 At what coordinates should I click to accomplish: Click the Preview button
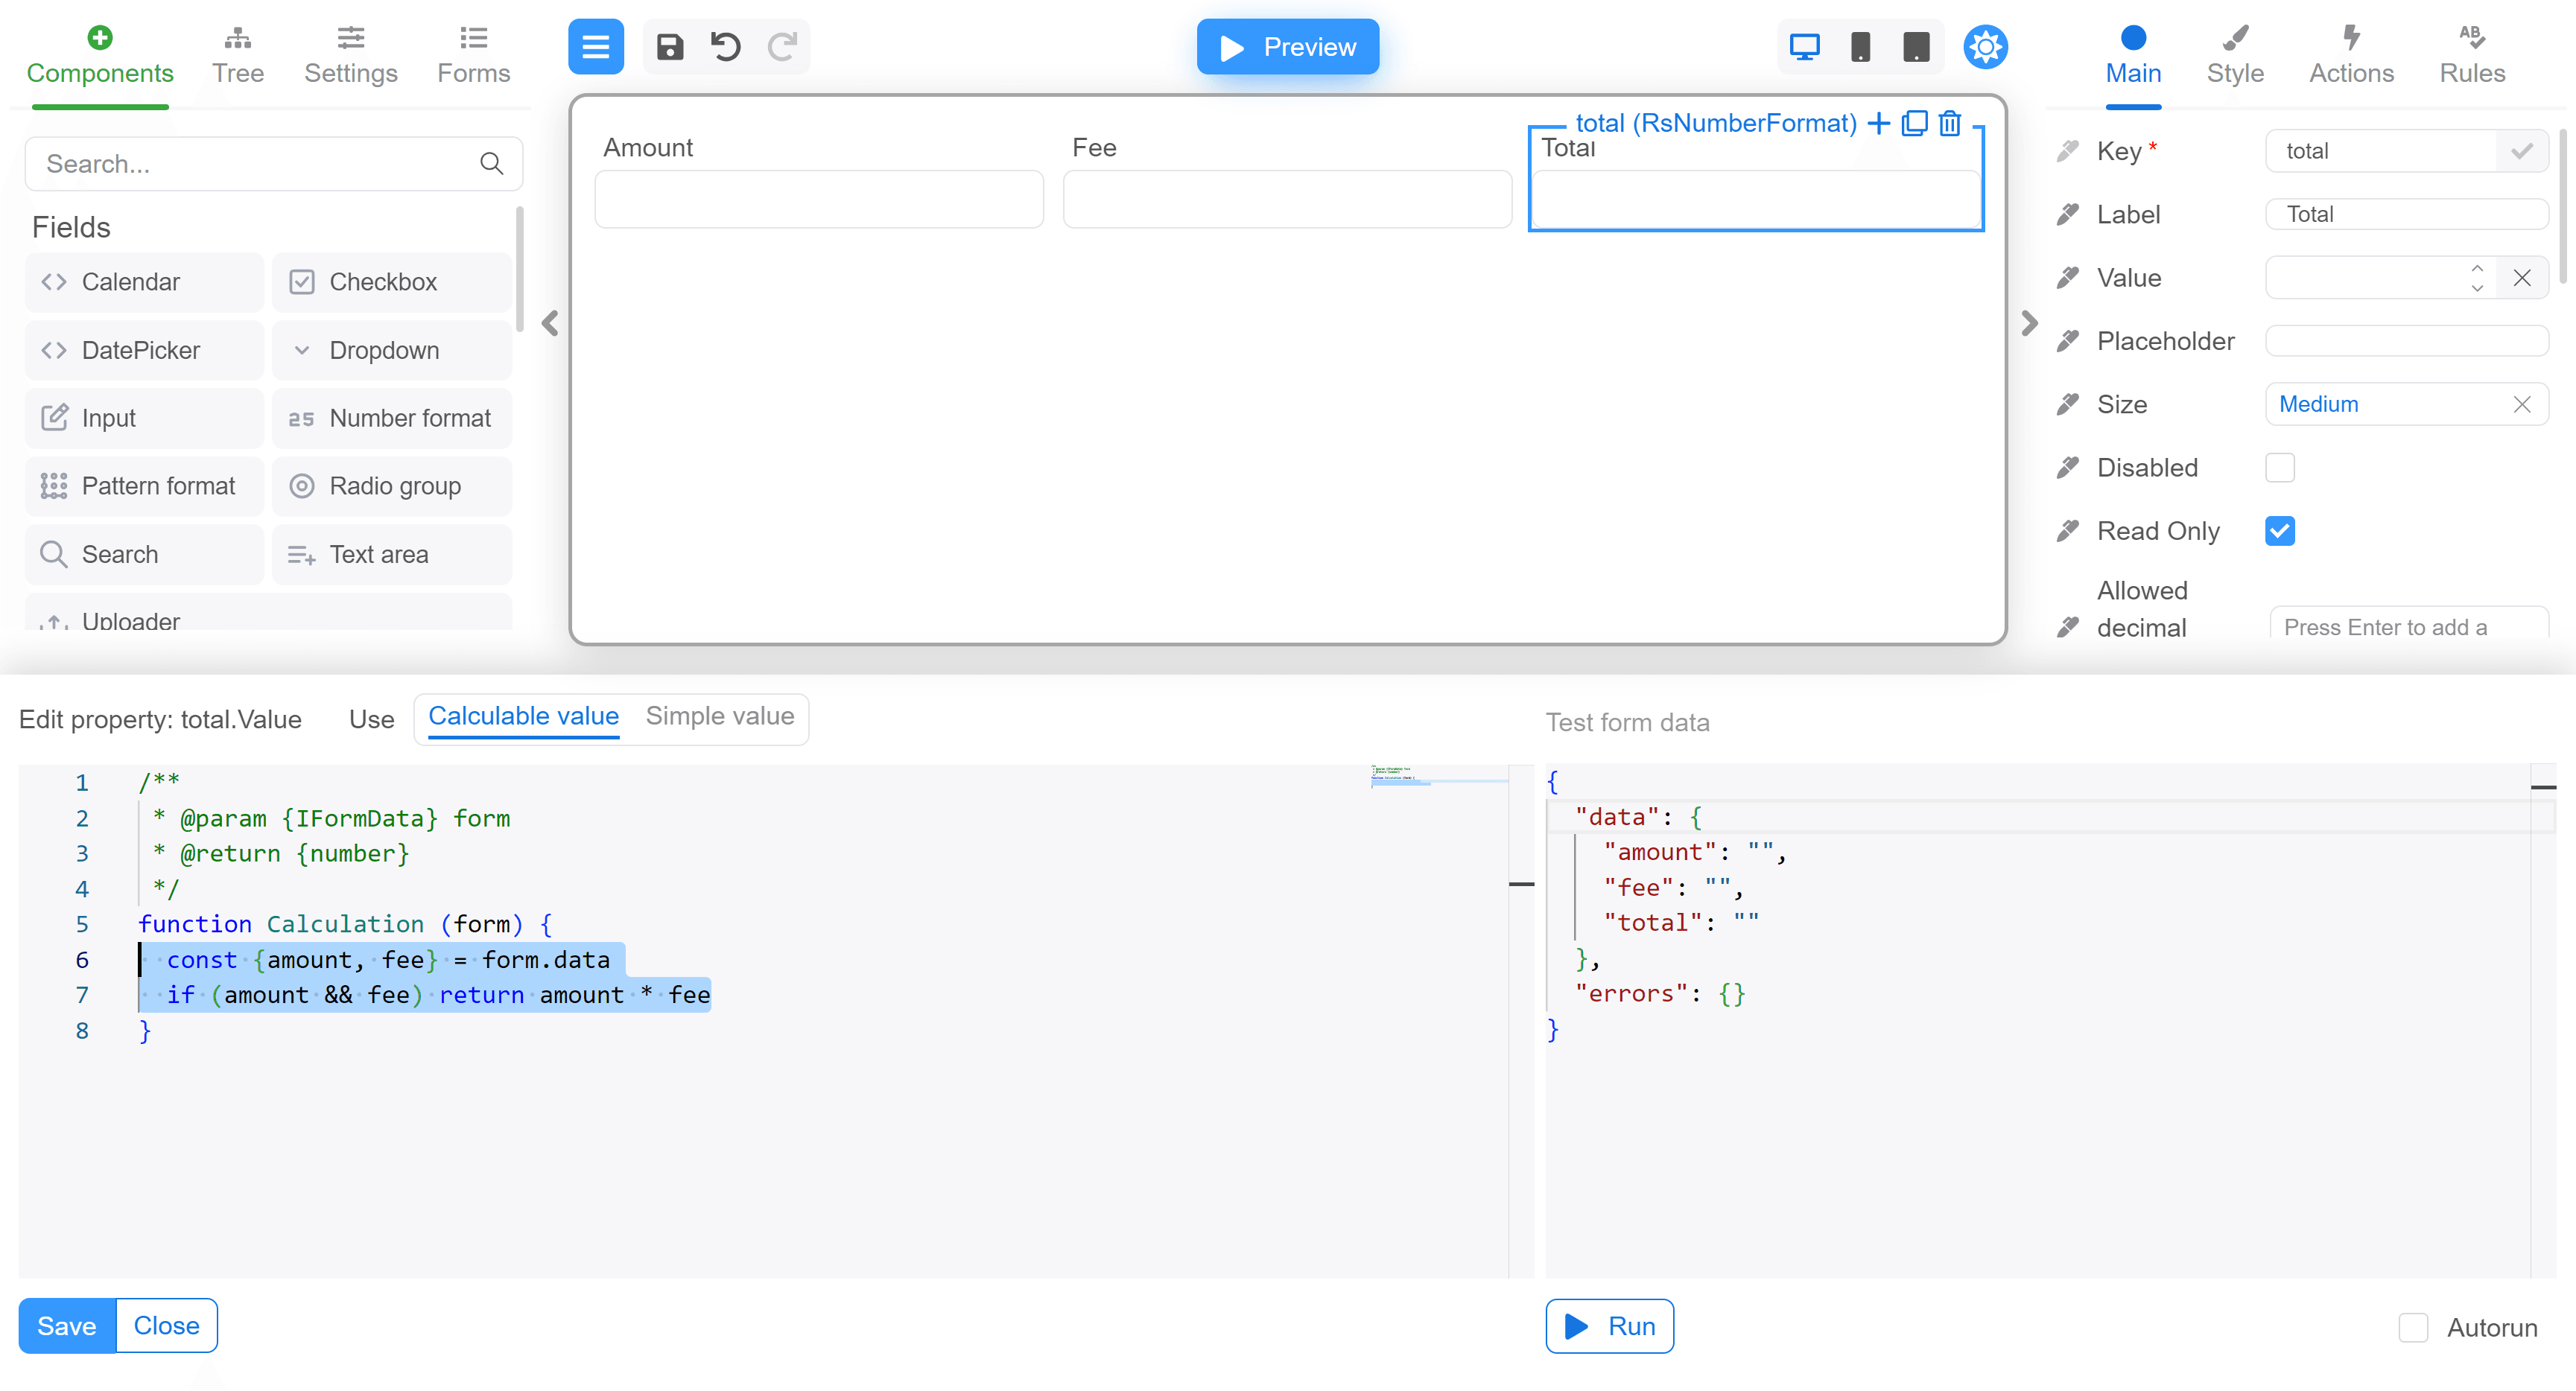1287,47
